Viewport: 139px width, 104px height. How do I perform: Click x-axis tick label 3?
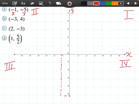pyautogui.click(x=95, y=56)
